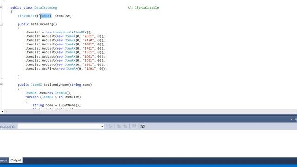Click the highlighted ItemRX type in field declaration
Screen dimensions: 297x167
pos(45,16)
